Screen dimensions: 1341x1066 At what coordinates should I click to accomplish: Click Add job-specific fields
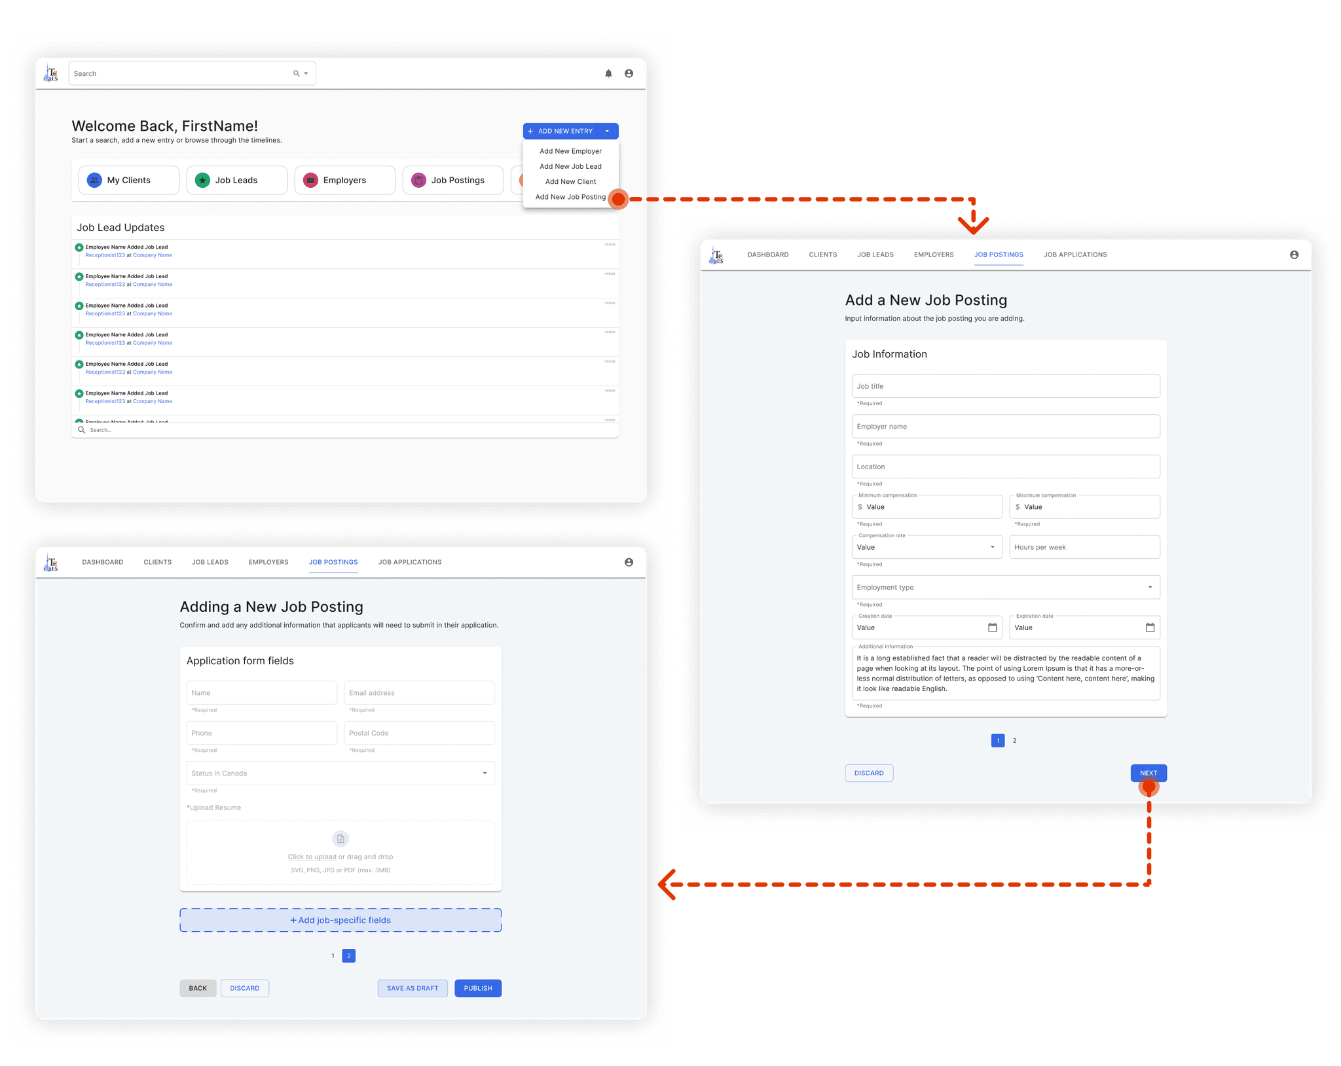click(340, 920)
